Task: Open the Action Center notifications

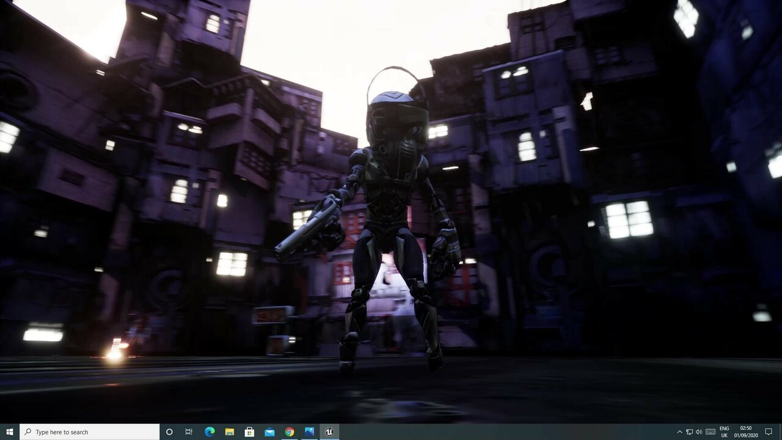Action: pos(769,432)
